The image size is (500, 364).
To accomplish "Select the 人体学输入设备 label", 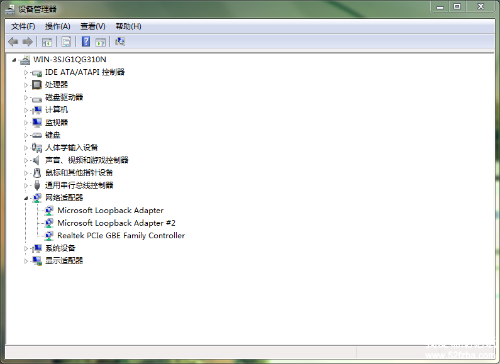I will click(72, 148).
